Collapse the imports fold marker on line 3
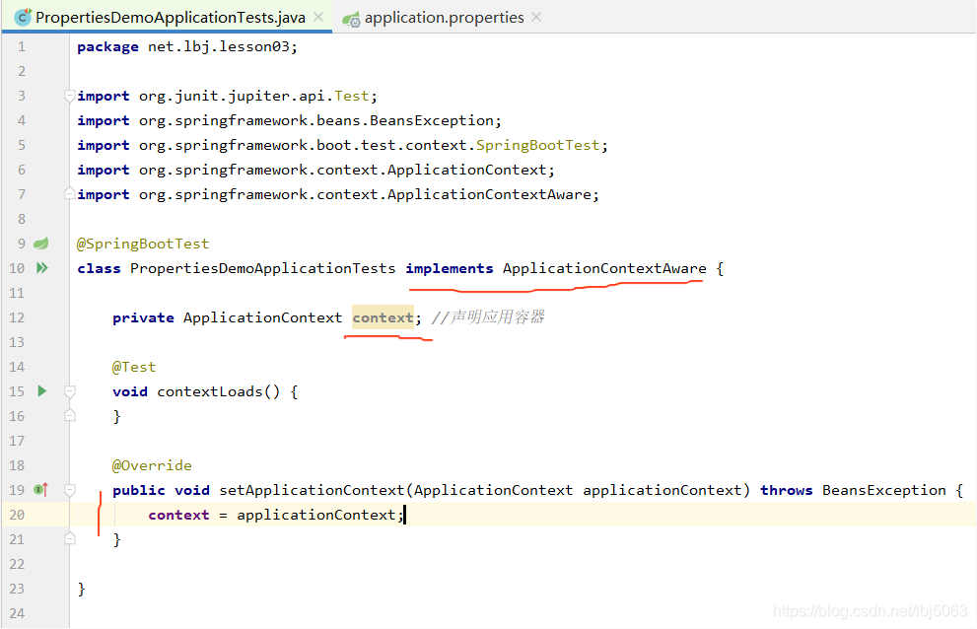This screenshot has height=629, width=977. pos(70,96)
